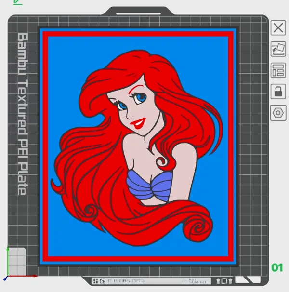Click the remove plate X icon
Viewport: 289px width, 292px height.
278,28
